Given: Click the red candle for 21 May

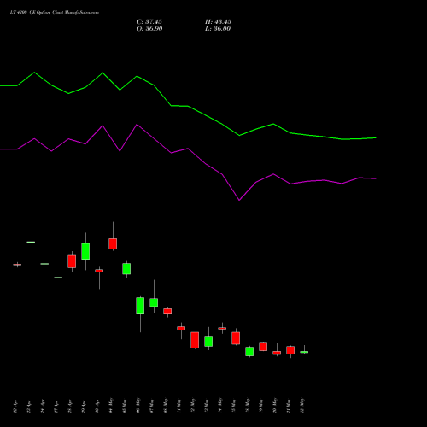Looking at the screenshot, I should [x=290, y=350].
